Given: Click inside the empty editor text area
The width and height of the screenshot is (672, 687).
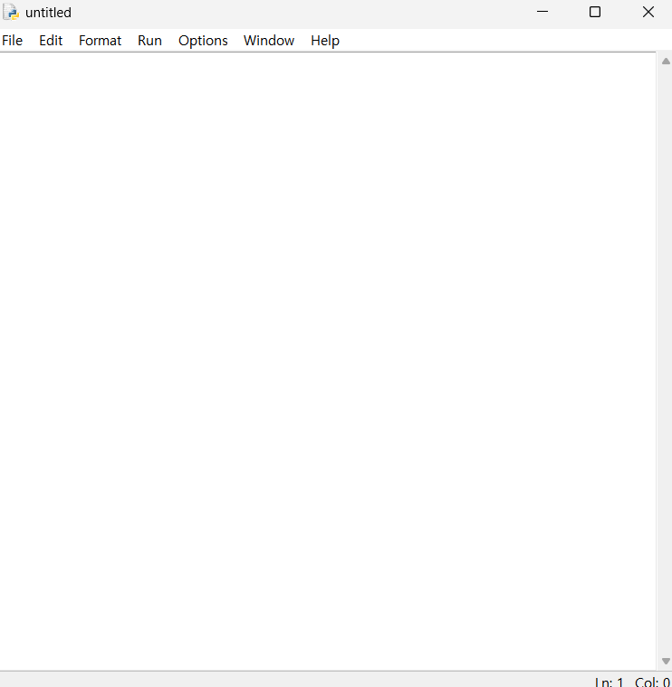Looking at the screenshot, I should [x=328, y=361].
